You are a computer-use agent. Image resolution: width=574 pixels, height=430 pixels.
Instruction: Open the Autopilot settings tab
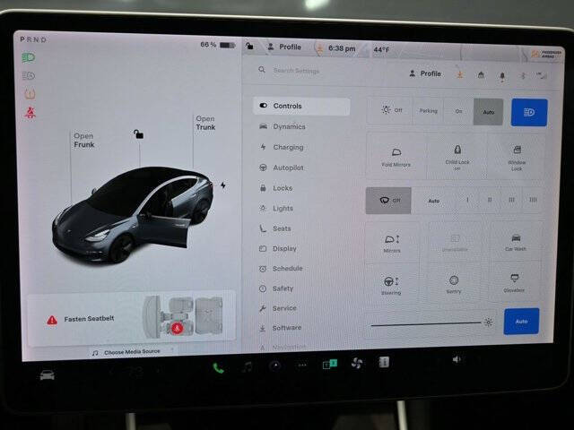[281, 168]
